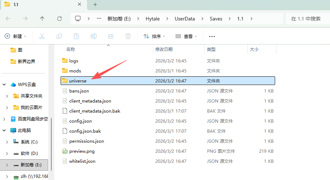The height and width of the screenshot is (180, 330).
Task: Open the 新建 (New) dropdown
Action: (x=15, y=36)
